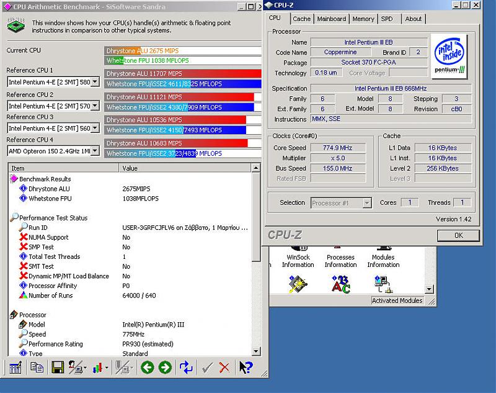Open the Processor #1 selection dropdown
The height and width of the screenshot is (393, 496).
click(x=367, y=202)
